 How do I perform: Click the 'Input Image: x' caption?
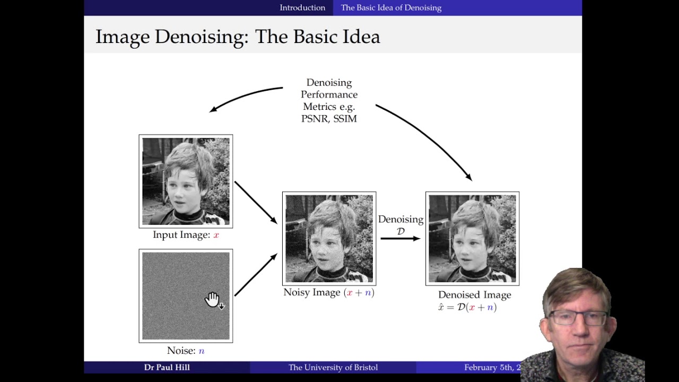point(186,235)
